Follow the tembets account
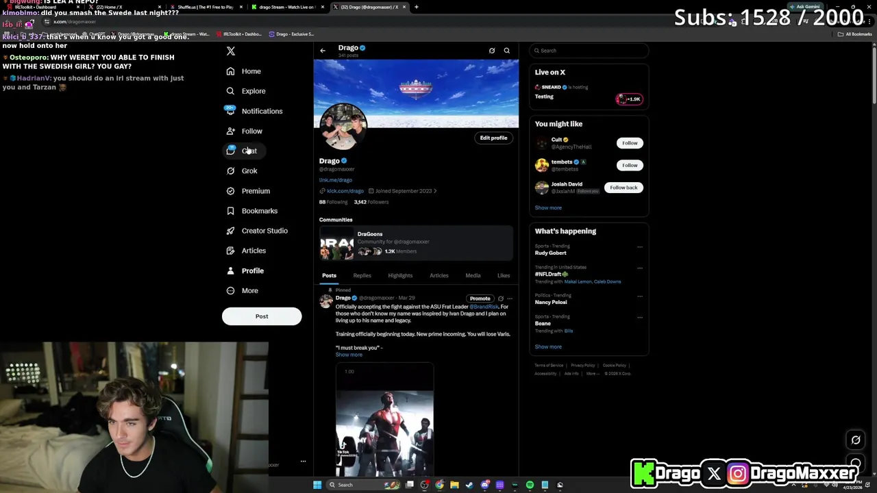Screen dimensions: 877x493 click(x=630, y=165)
